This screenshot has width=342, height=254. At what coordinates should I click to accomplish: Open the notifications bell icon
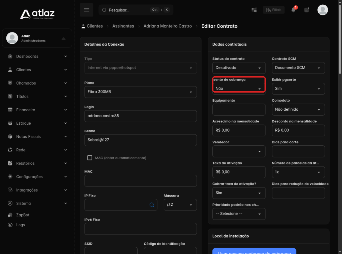294,10
